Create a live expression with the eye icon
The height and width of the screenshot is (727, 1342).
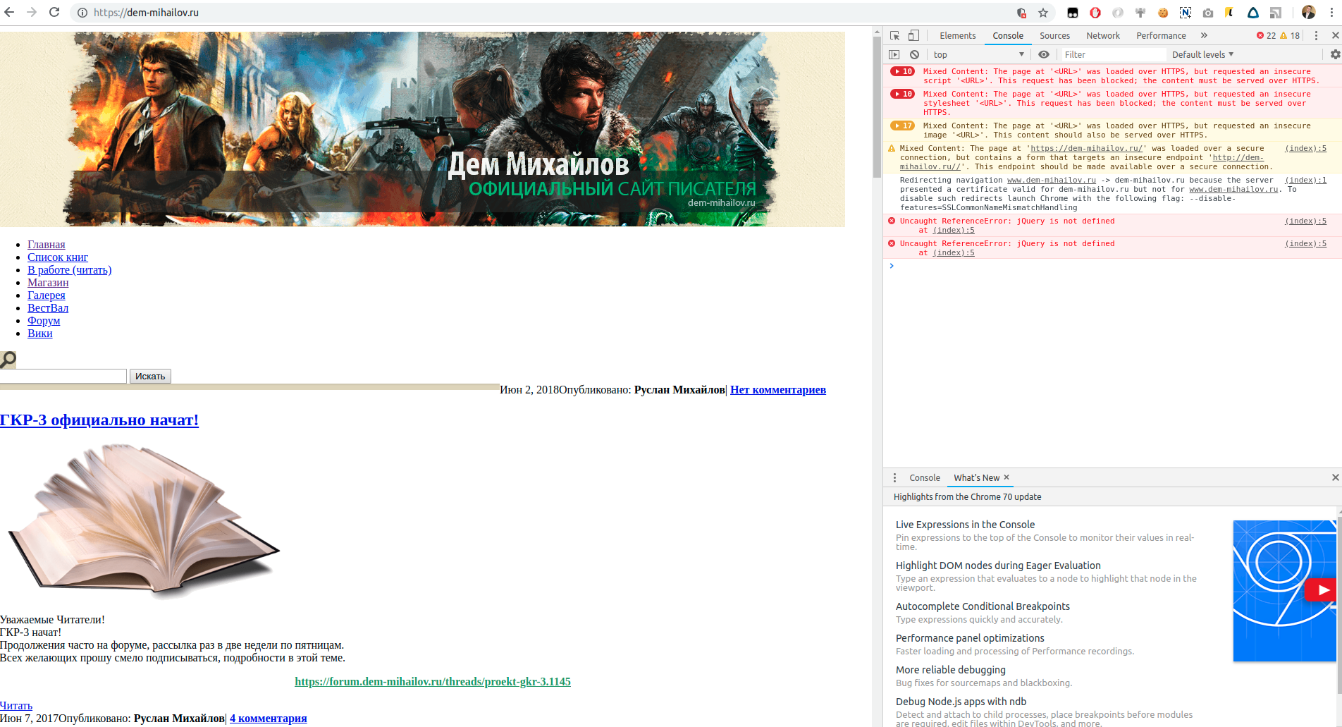coord(1044,54)
